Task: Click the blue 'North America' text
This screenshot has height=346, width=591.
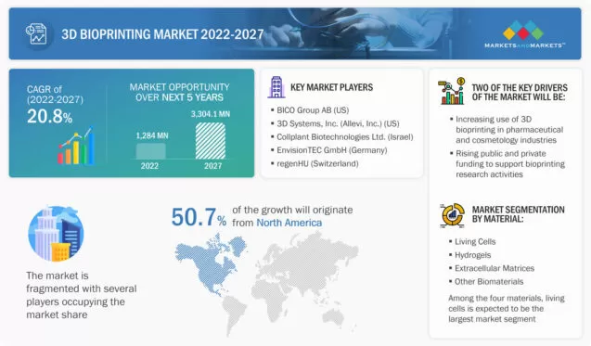Action: 289,223
